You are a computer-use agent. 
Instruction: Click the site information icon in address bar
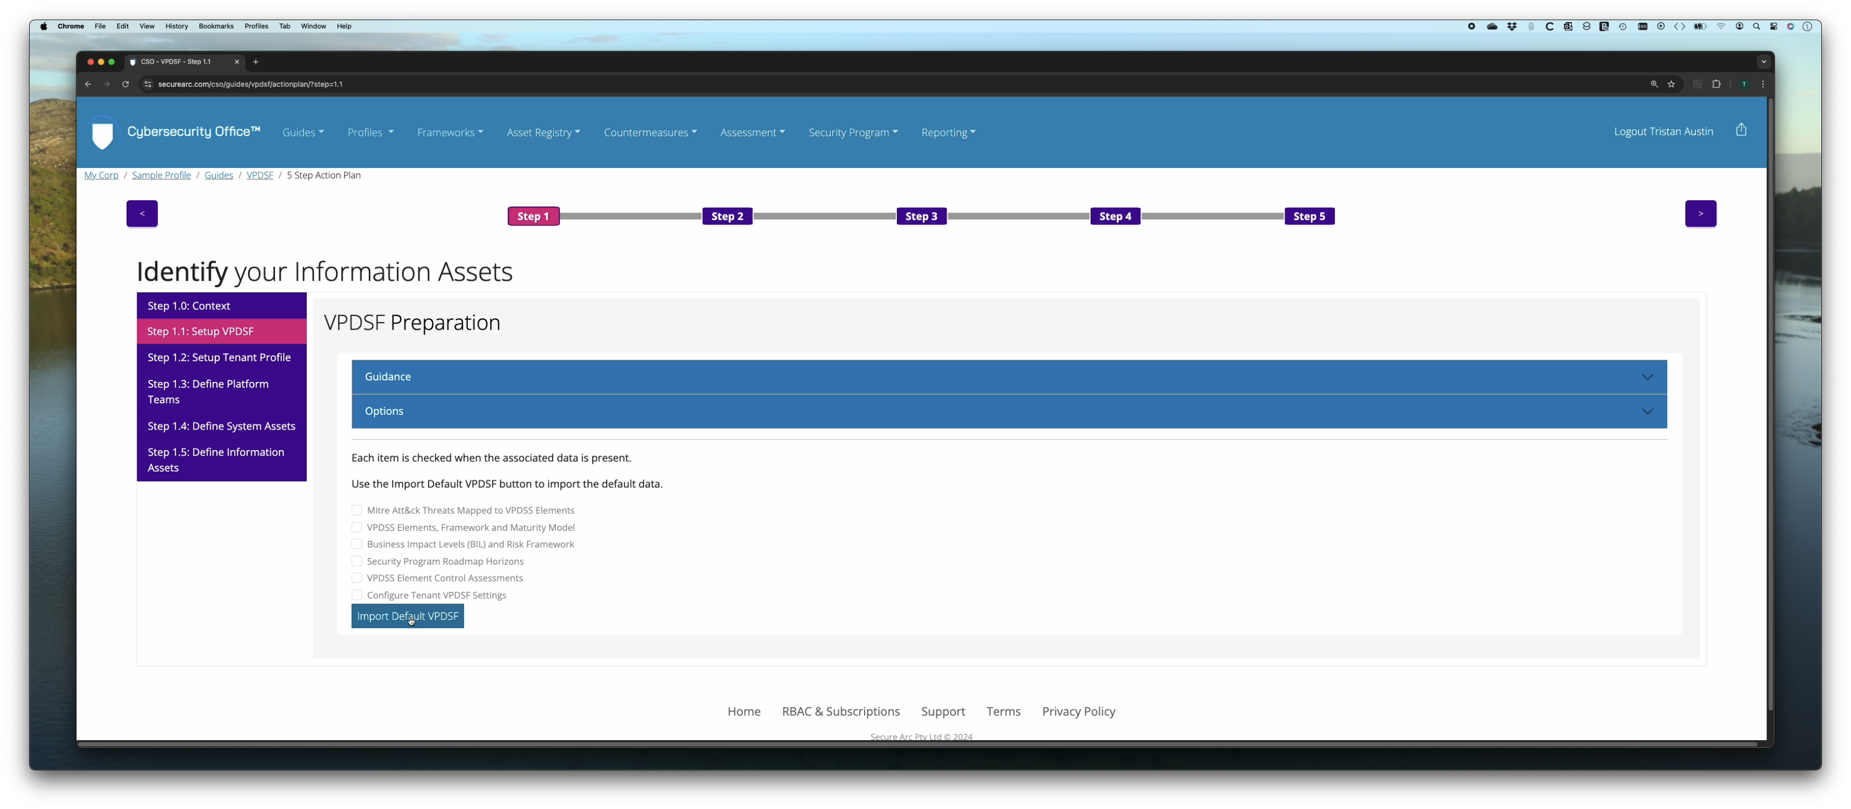click(x=147, y=84)
